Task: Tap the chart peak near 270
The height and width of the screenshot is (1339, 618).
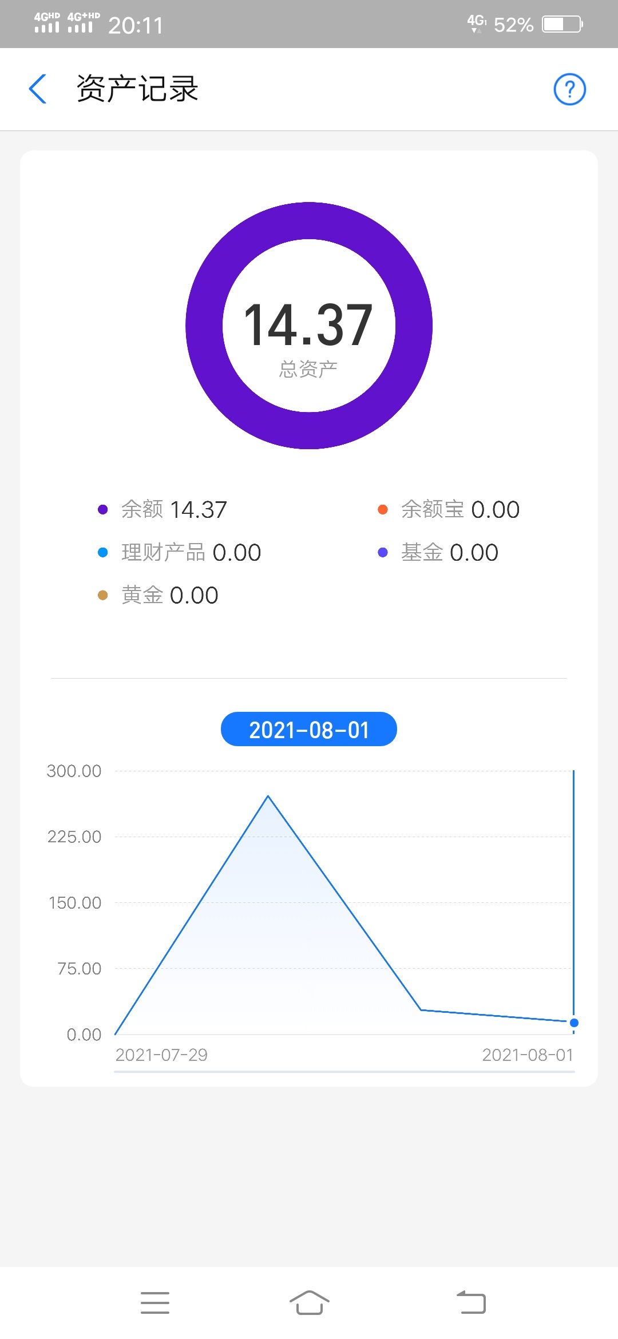Action: click(268, 797)
